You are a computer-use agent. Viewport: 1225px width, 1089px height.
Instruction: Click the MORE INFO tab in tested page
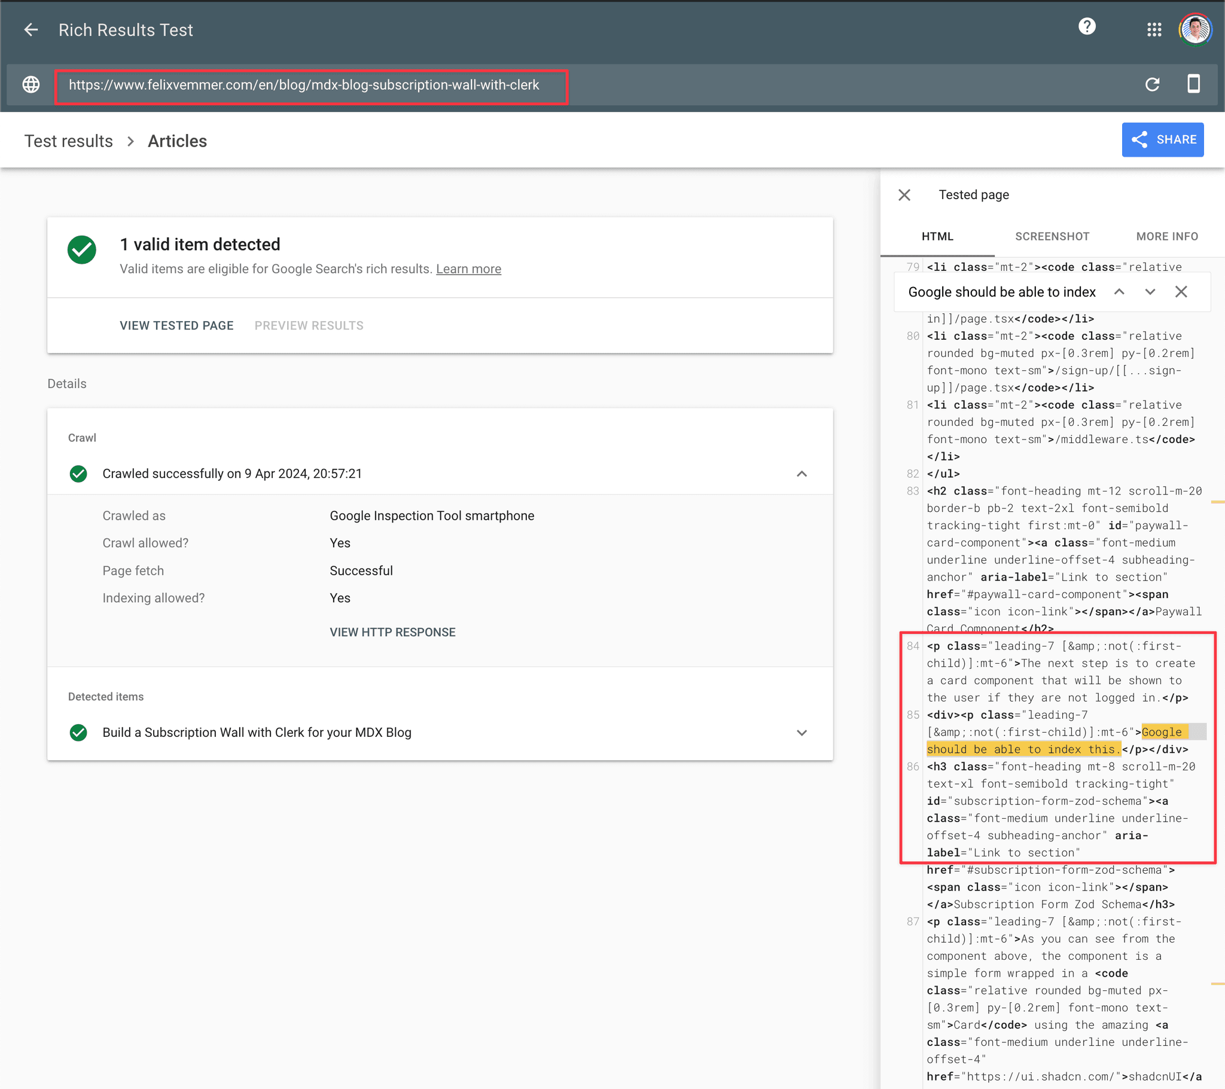click(1166, 236)
